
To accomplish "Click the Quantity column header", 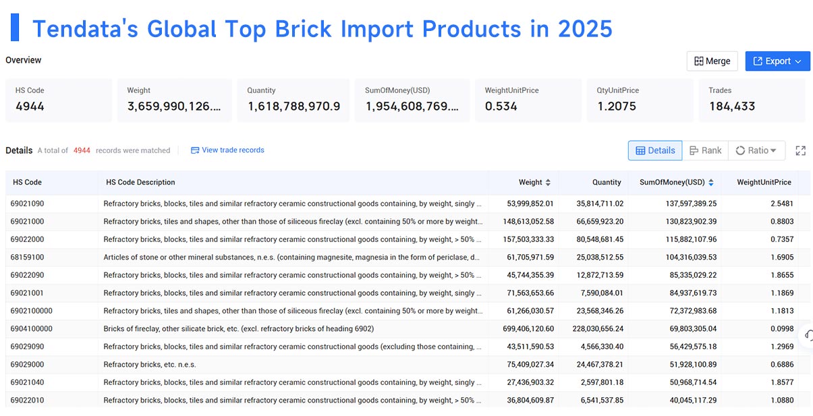I will click(607, 182).
